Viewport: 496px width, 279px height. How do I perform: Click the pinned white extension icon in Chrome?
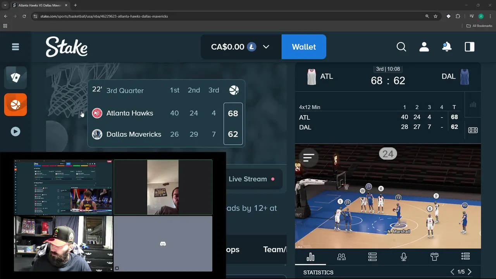pos(448,16)
